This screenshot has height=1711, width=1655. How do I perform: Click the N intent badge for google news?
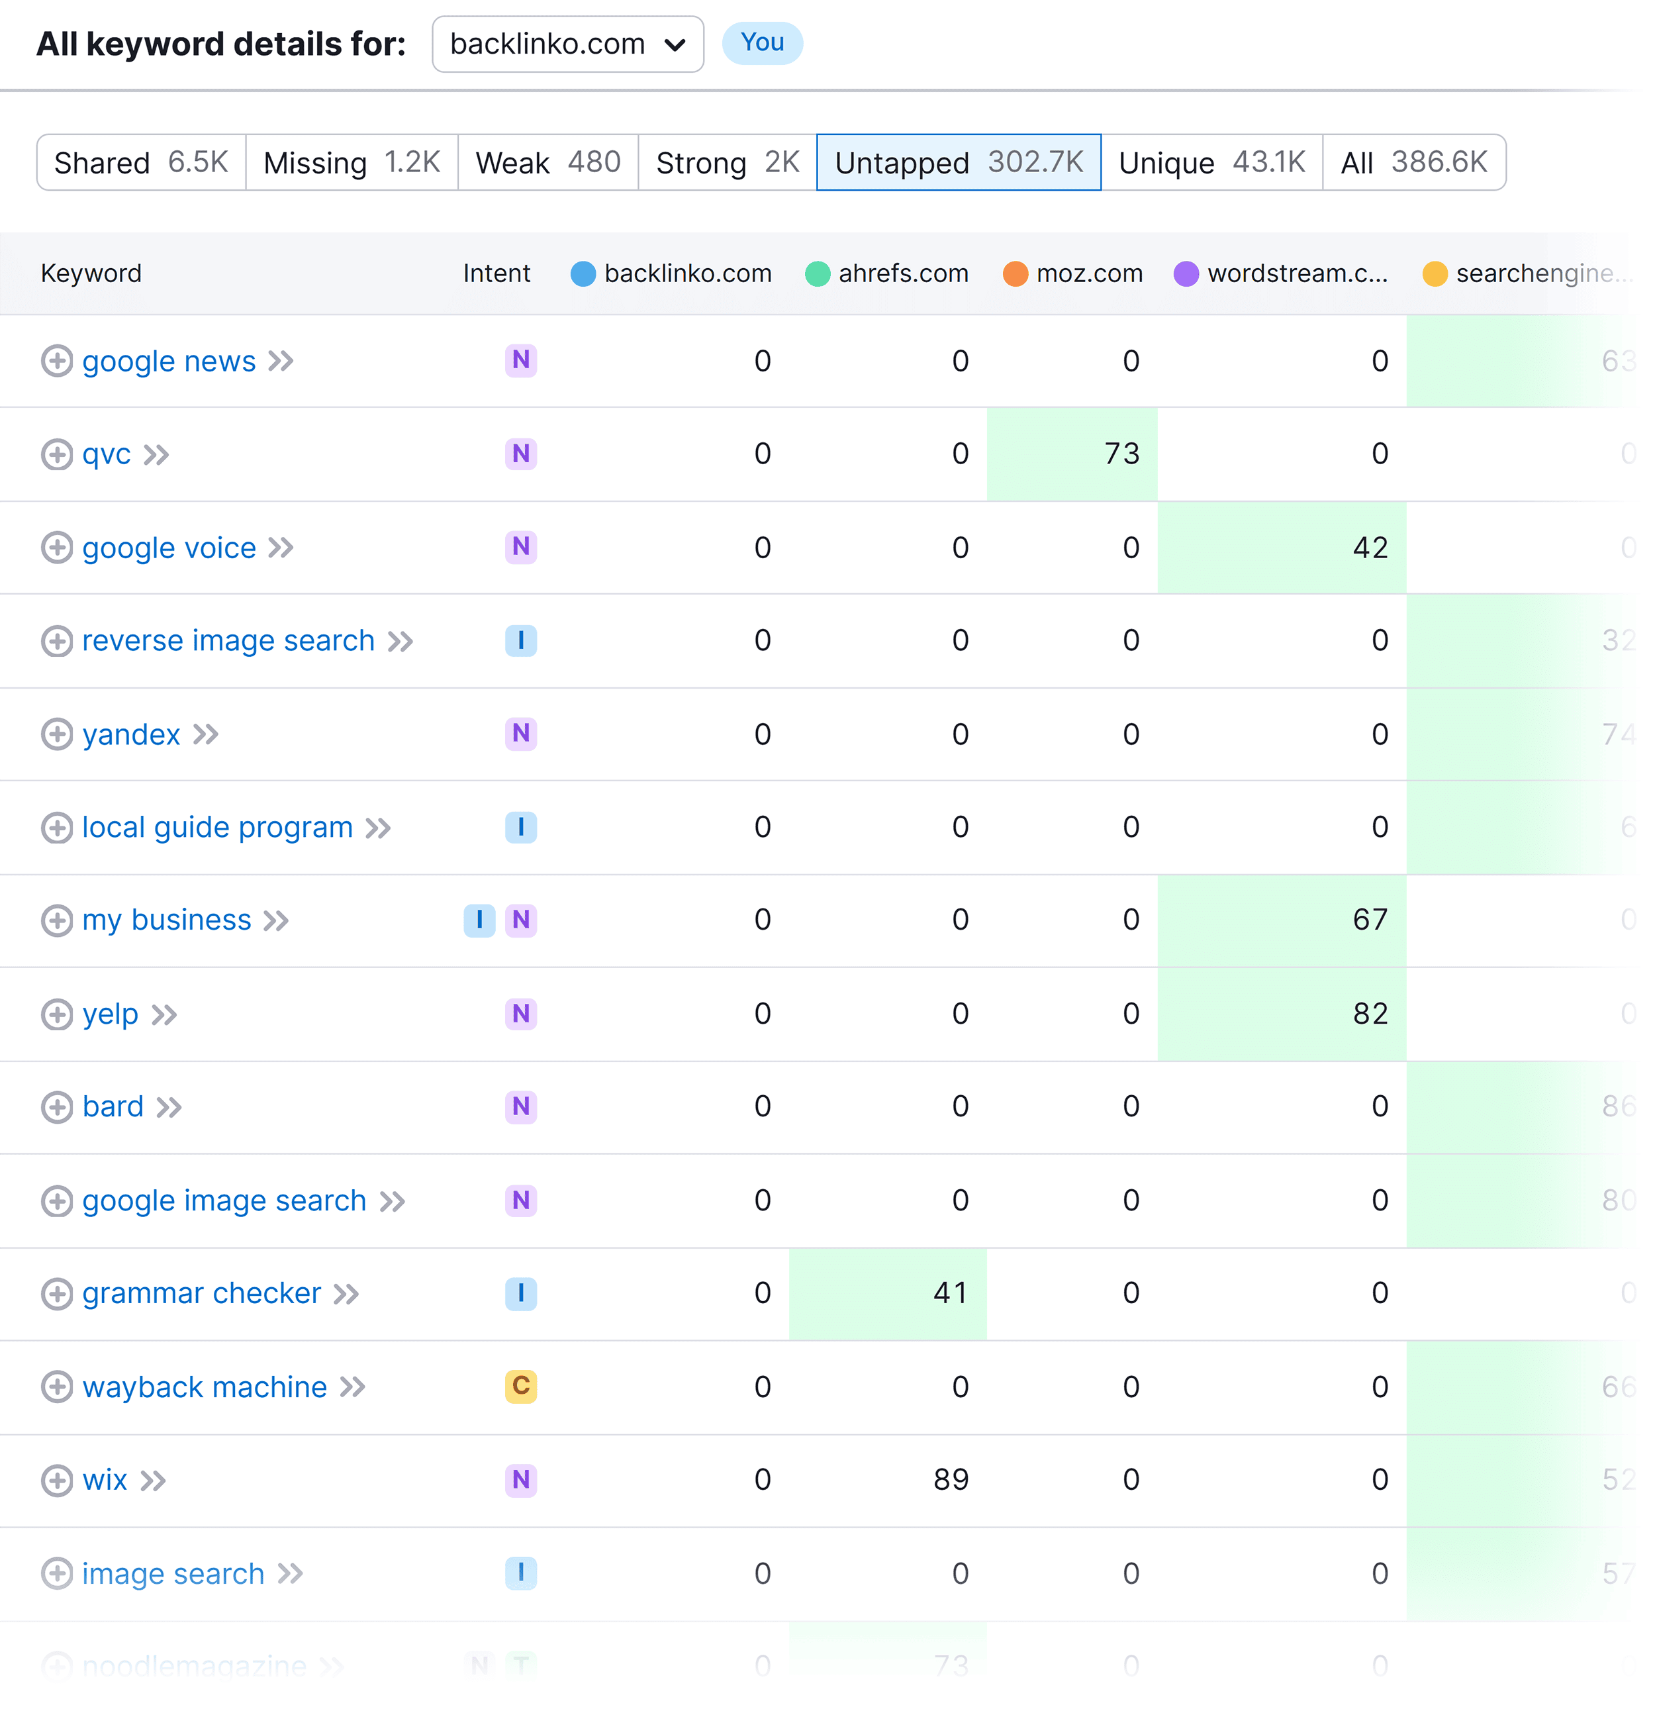coord(521,360)
